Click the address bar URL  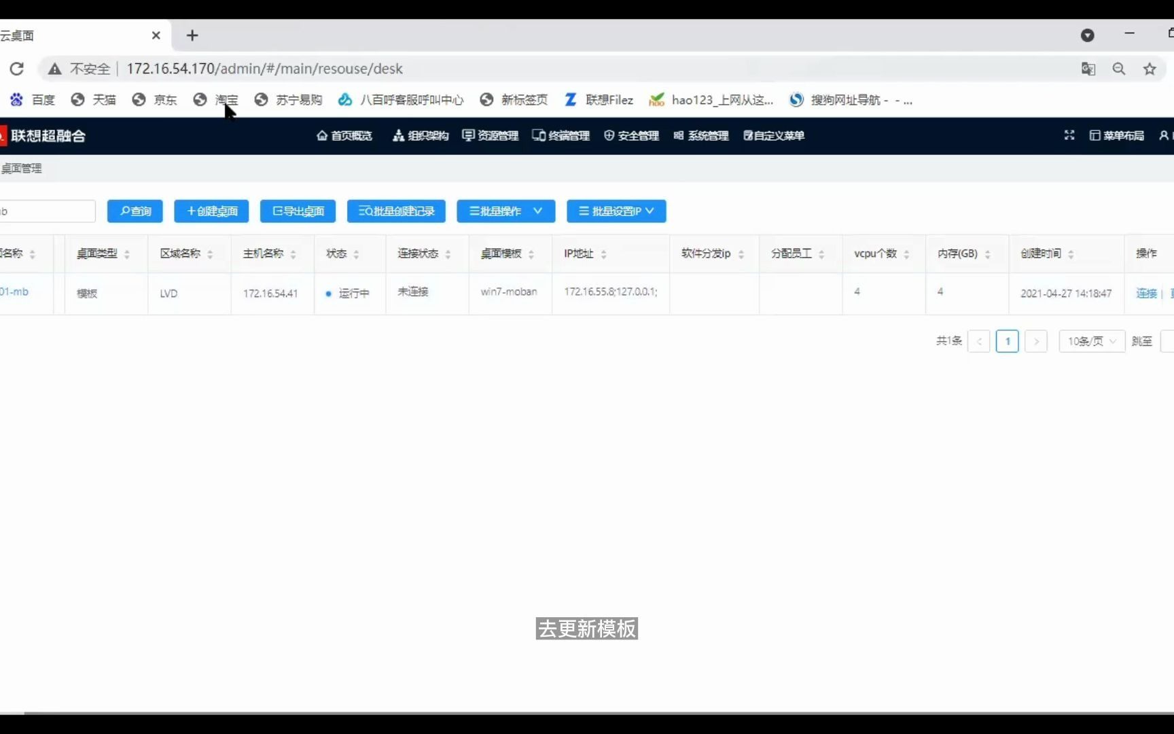(264, 69)
